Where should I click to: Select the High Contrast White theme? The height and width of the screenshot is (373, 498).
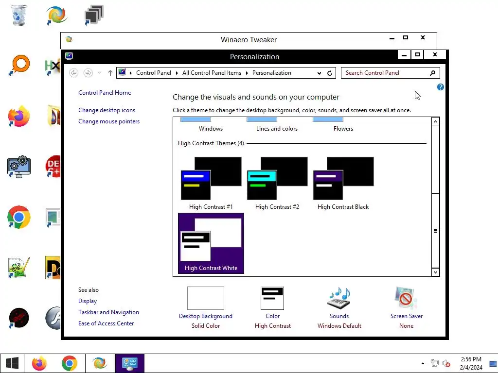211,243
